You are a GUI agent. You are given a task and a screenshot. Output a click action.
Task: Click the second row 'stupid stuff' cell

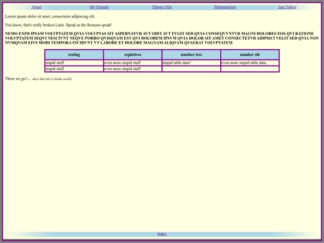coord(74,69)
